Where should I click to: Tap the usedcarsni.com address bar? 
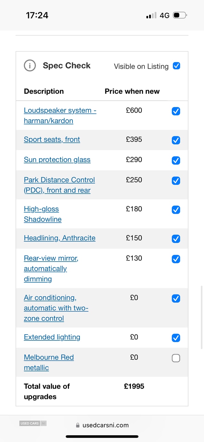tap(105, 425)
